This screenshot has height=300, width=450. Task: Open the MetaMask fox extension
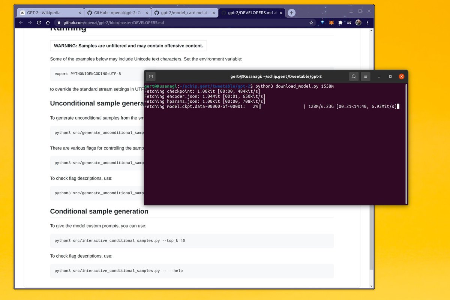331,22
